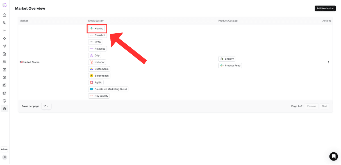Click the Customer.io email system chip

[99, 69]
